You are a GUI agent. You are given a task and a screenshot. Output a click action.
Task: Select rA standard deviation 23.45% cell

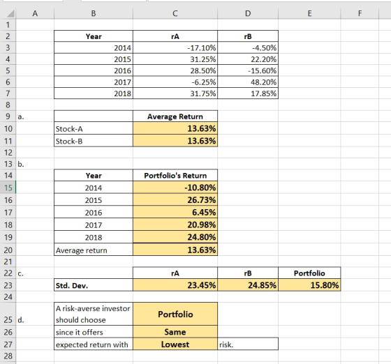click(175, 285)
